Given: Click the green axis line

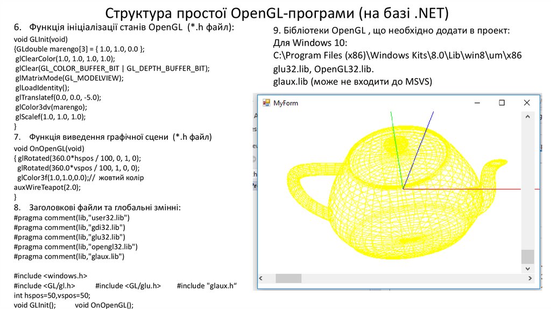Looking at the screenshot, I should pyautogui.click(x=397, y=150).
